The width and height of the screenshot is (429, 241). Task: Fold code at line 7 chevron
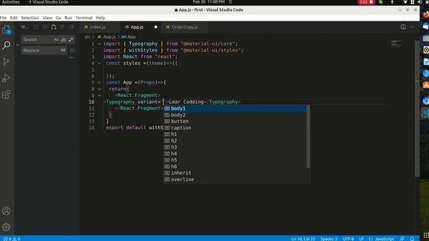pyautogui.click(x=100, y=82)
